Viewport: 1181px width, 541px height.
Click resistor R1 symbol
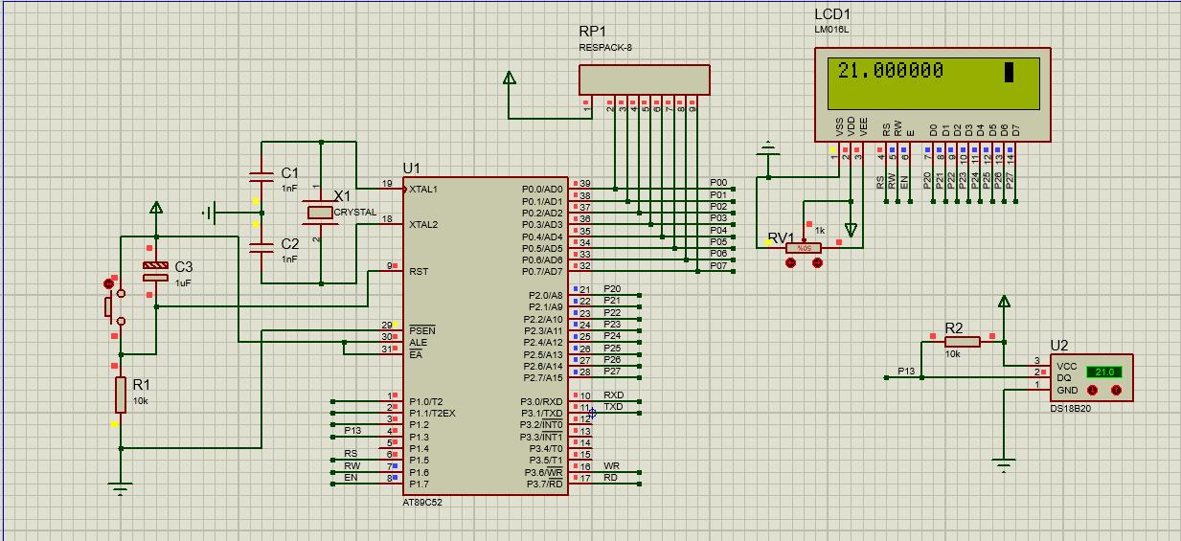tap(121, 394)
